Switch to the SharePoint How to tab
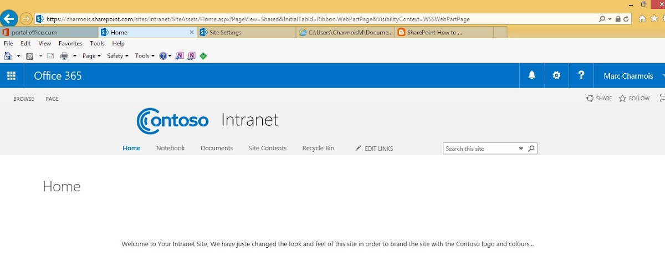The image size is (665, 266). 444,32
